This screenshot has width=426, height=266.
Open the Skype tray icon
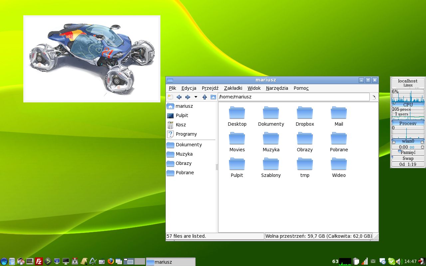(x=391, y=262)
